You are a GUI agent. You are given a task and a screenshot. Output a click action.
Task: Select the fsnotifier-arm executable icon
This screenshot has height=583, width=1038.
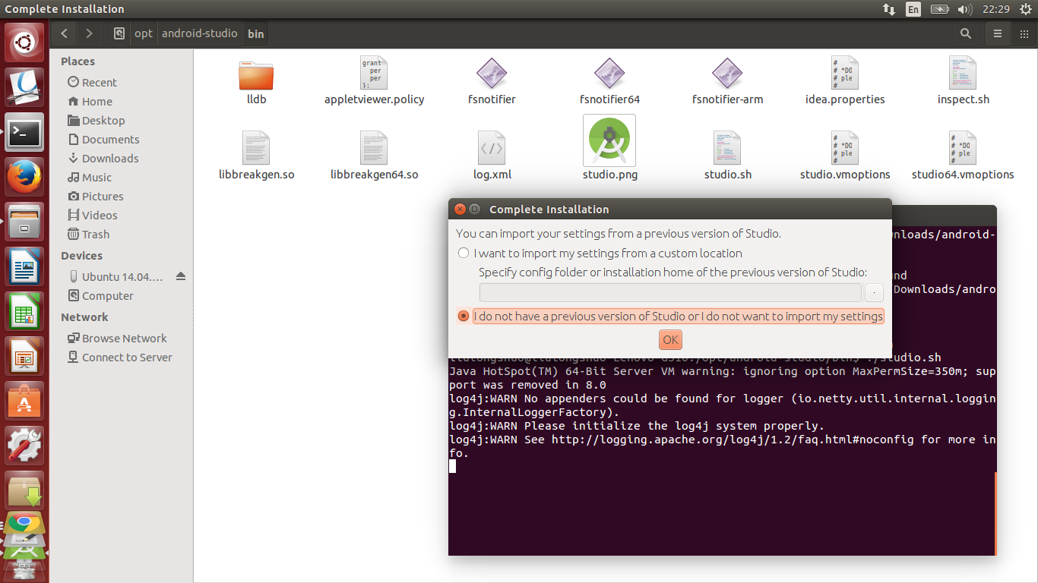click(727, 74)
